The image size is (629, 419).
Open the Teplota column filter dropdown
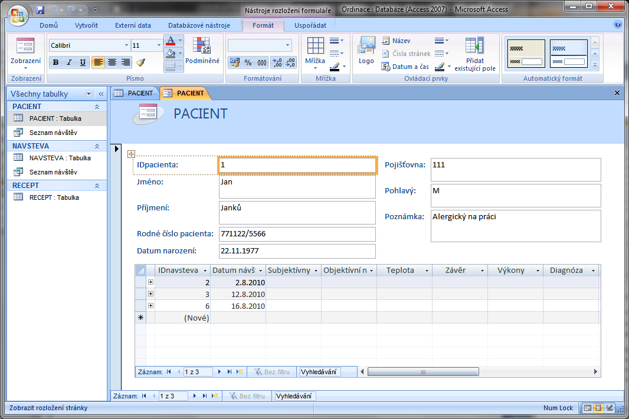point(427,270)
